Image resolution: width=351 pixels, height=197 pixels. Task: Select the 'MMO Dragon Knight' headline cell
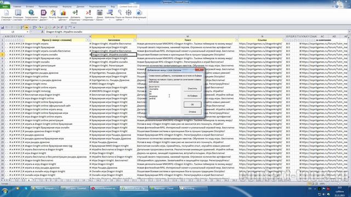click(114, 84)
